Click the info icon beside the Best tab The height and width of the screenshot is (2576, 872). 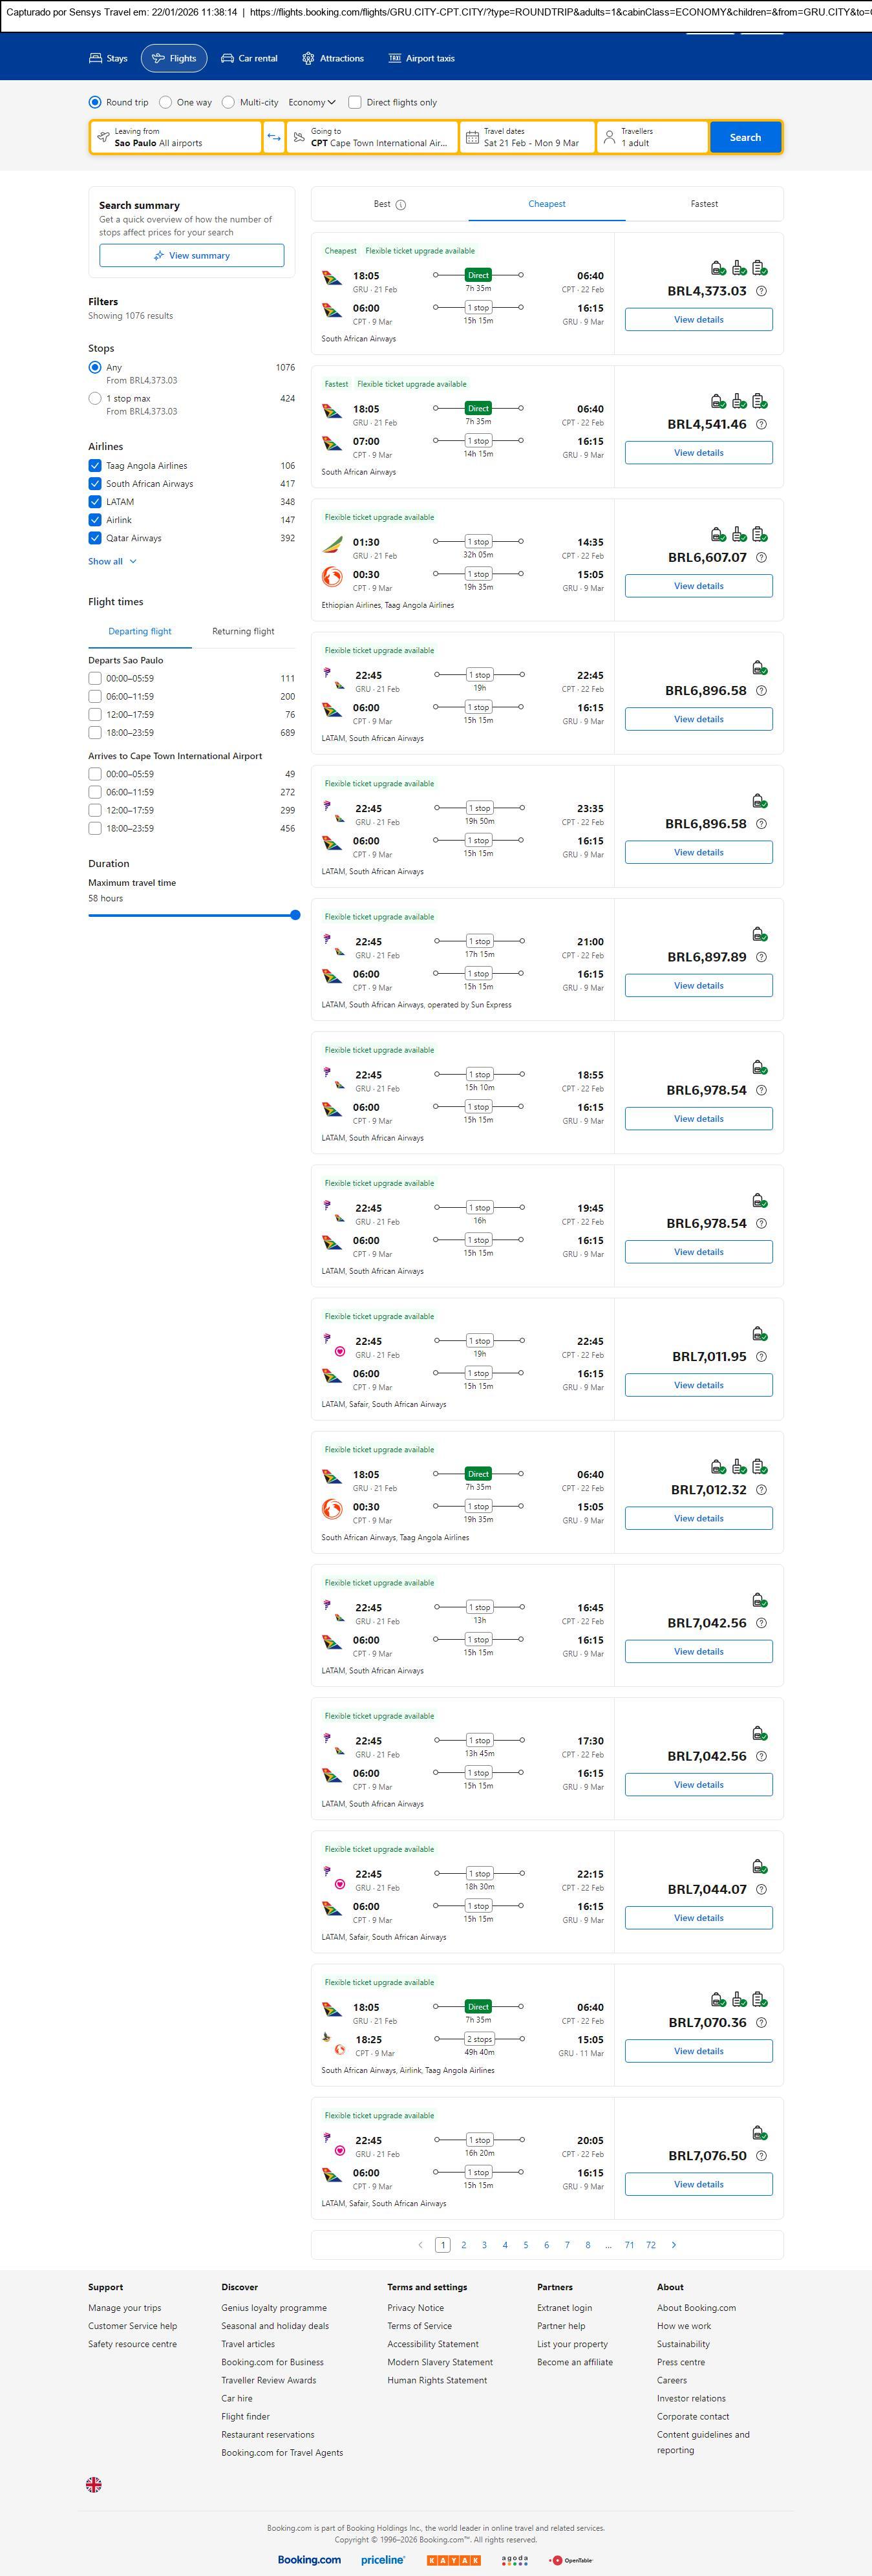(x=401, y=205)
